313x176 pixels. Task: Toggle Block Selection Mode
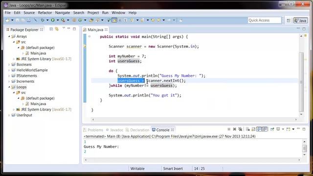(x=120, y=21)
